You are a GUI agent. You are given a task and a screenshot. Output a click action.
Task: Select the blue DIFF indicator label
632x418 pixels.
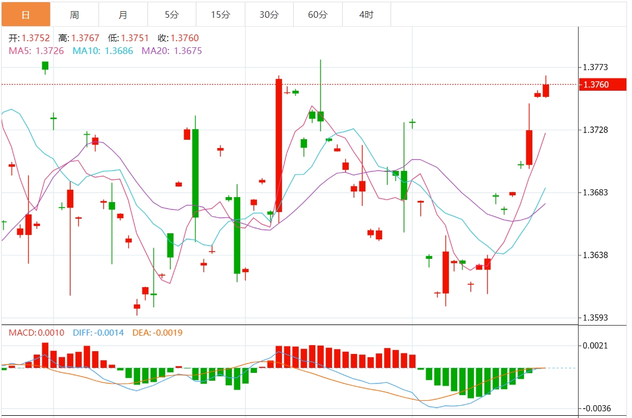tap(98, 333)
